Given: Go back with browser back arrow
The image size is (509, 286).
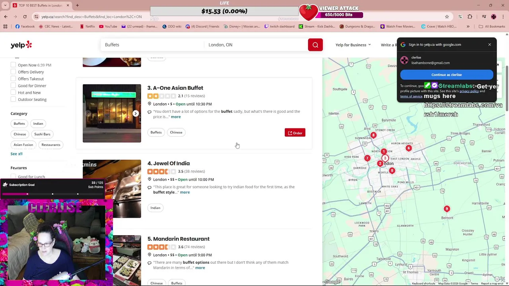Looking at the screenshot, I should [6, 17].
